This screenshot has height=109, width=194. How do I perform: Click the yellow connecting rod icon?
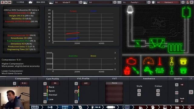pyautogui.click(x=172, y=61)
